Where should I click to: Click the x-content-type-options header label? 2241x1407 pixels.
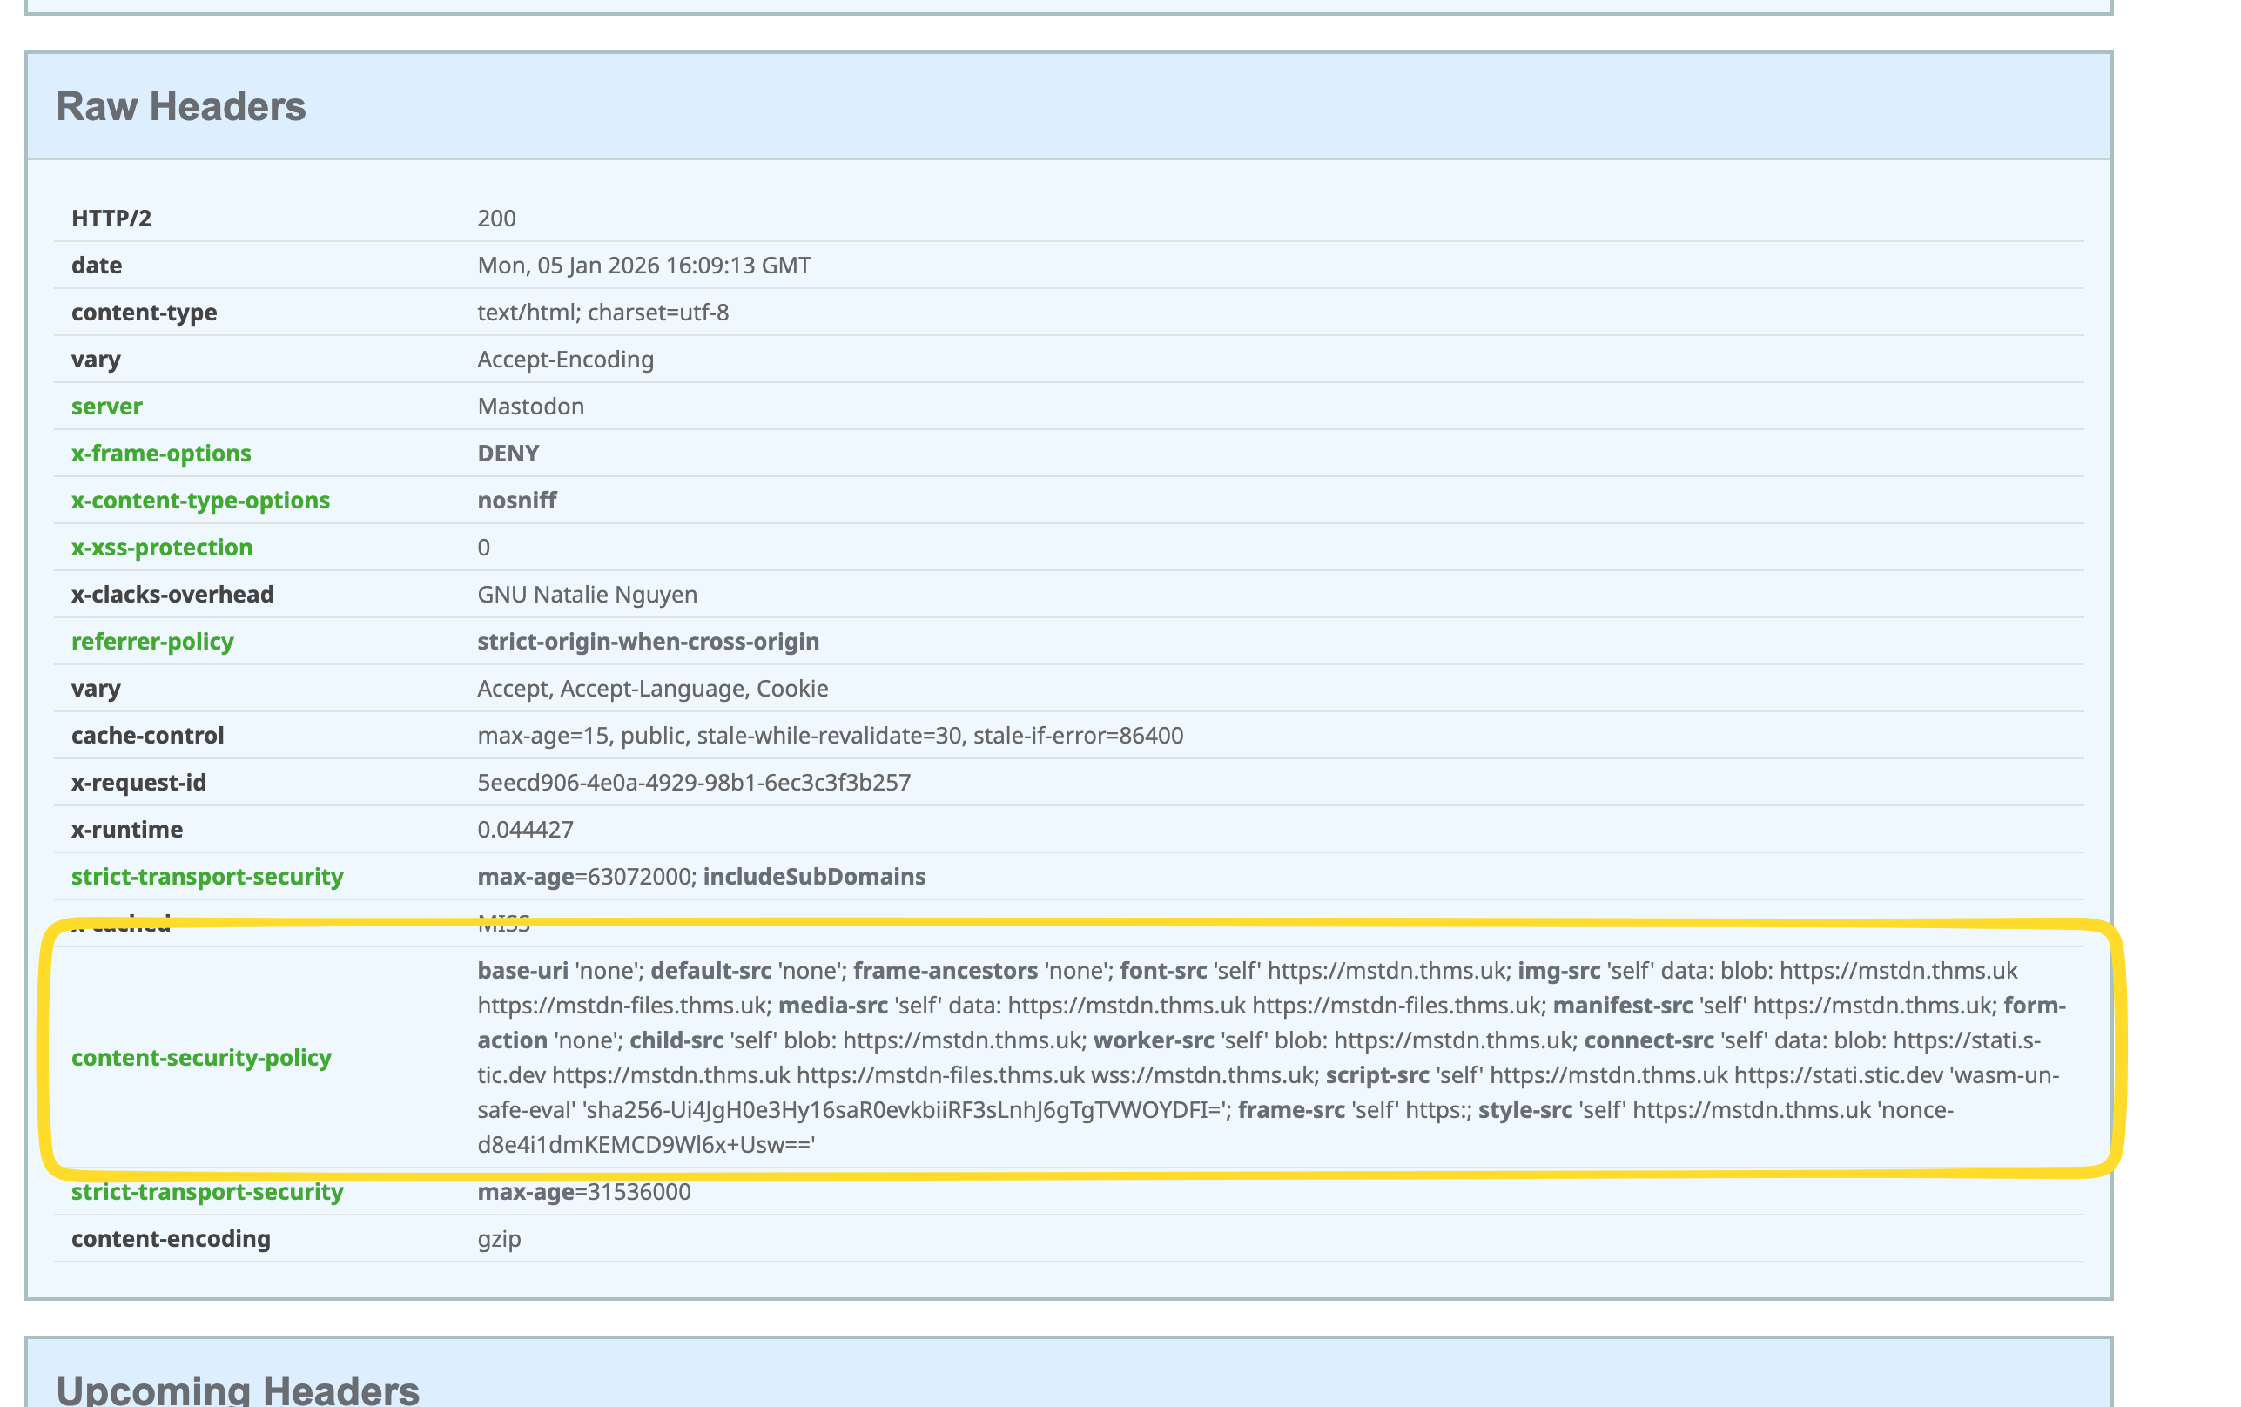click(200, 500)
